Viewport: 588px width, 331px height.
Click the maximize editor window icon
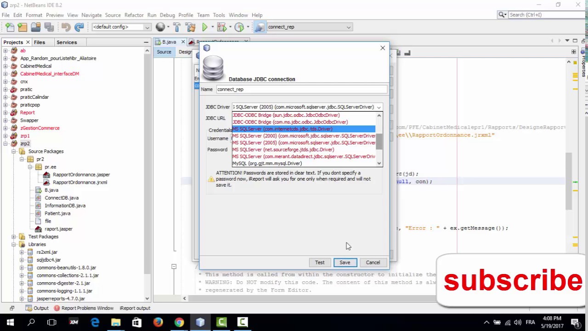click(575, 40)
